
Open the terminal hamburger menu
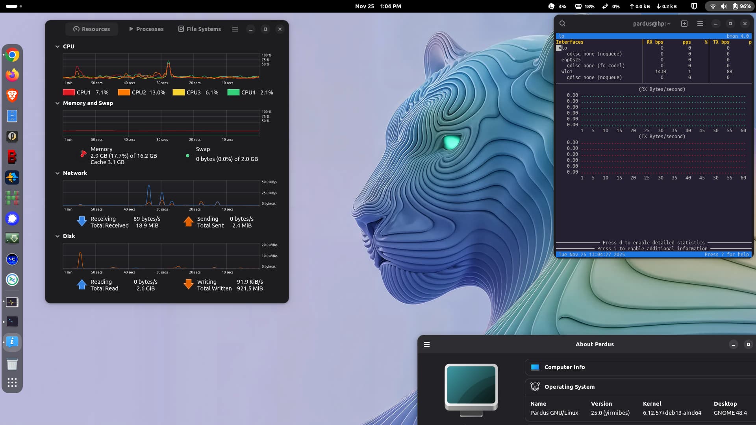point(700,24)
